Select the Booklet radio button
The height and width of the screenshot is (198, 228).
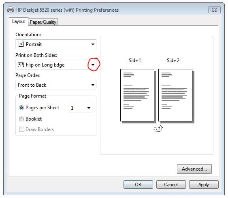pos(21,119)
